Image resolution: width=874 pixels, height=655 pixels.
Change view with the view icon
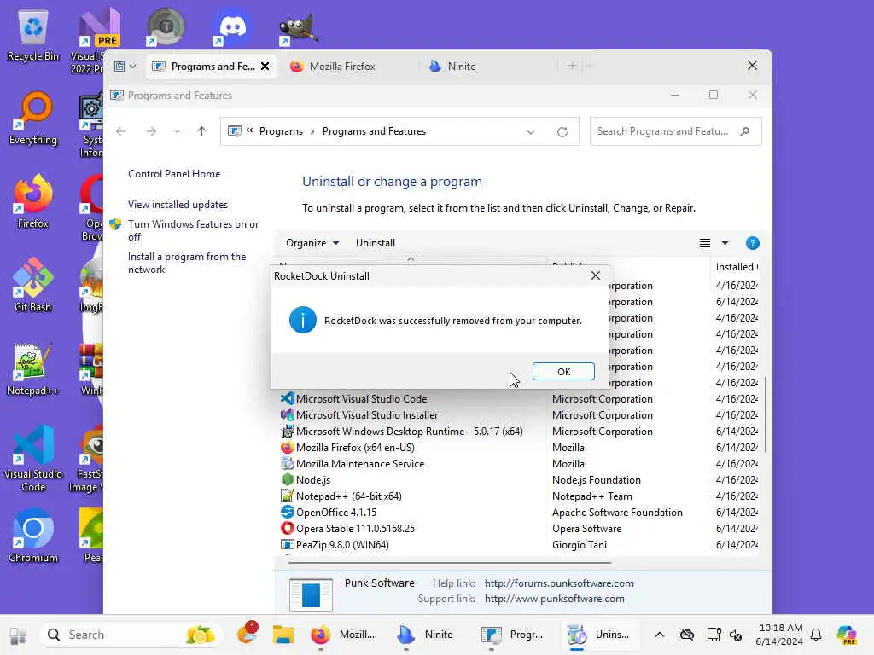click(704, 243)
